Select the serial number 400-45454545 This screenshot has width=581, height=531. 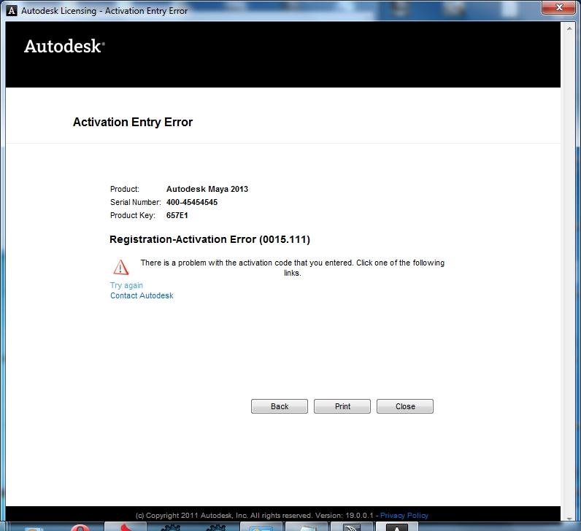pos(192,202)
